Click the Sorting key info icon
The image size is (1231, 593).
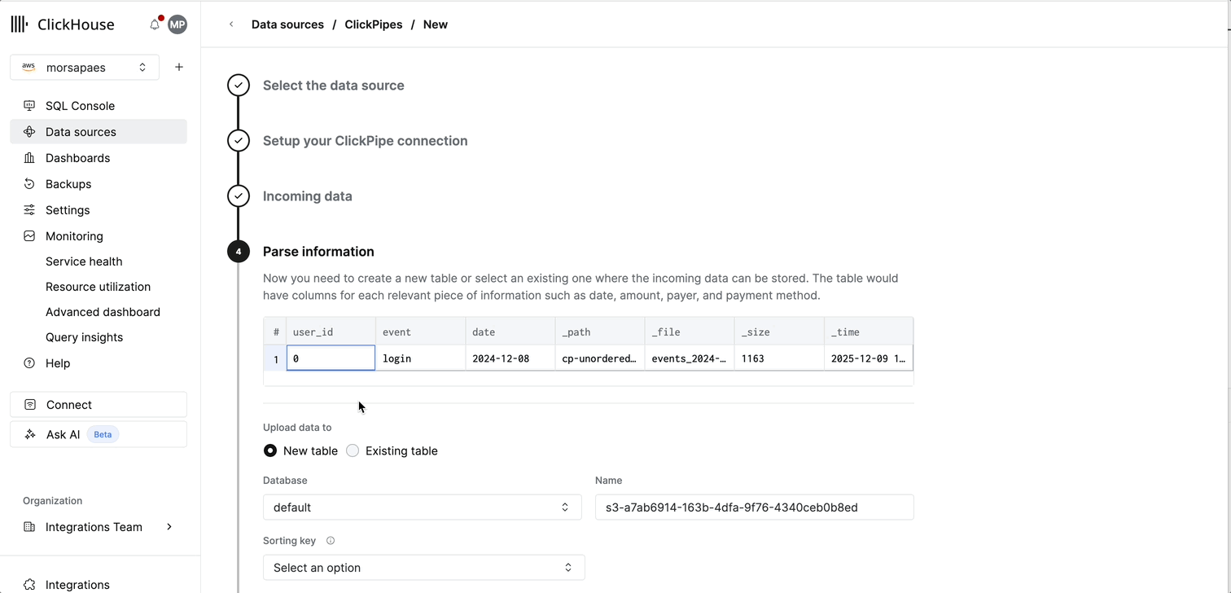coord(331,541)
